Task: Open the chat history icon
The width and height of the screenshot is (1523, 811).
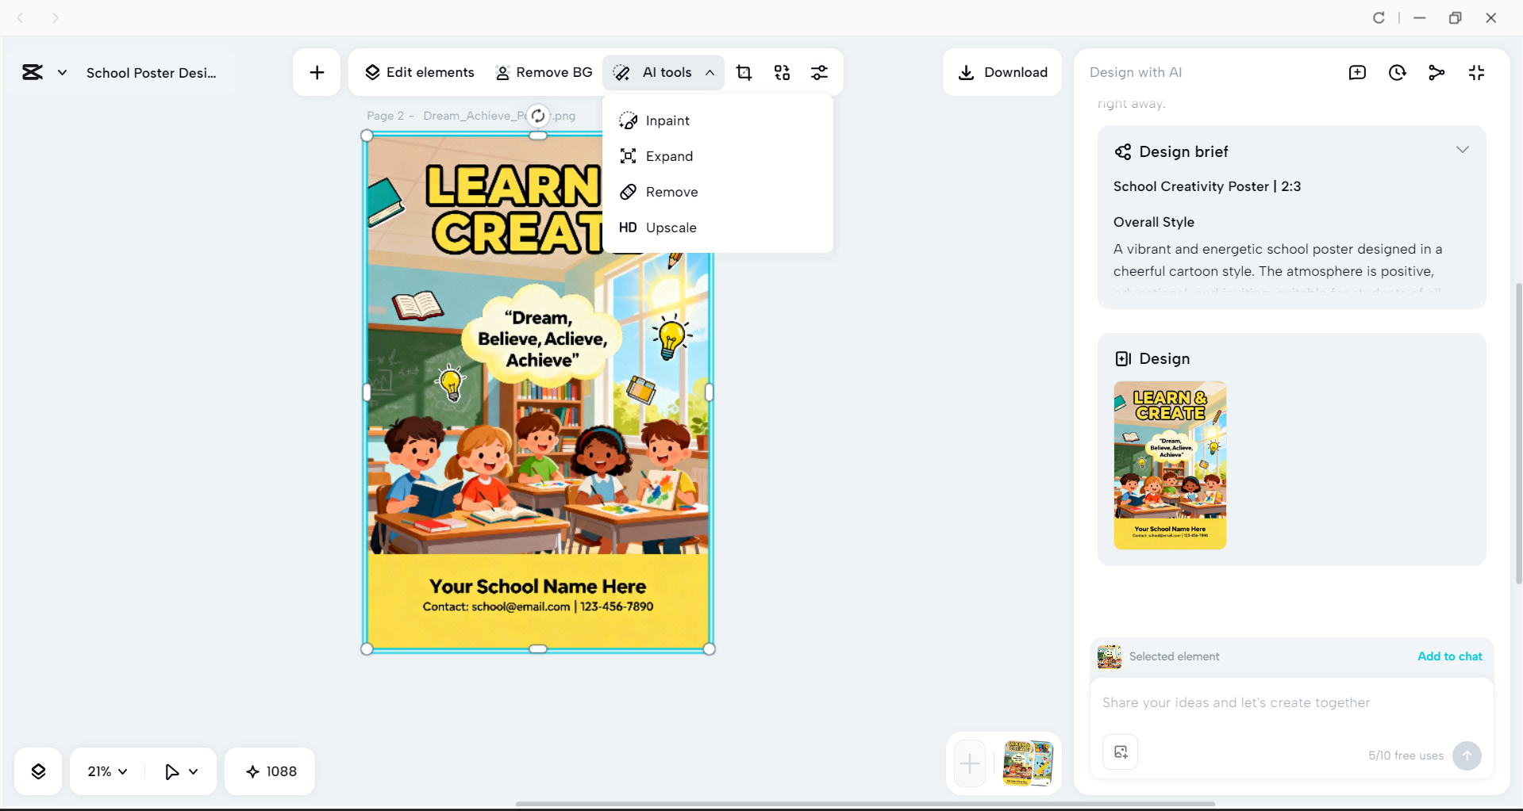Action: 1398,72
